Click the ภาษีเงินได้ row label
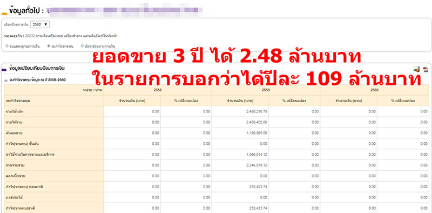Image resolution: width=432 pixels, height=213 pixels. click(15, 197)
